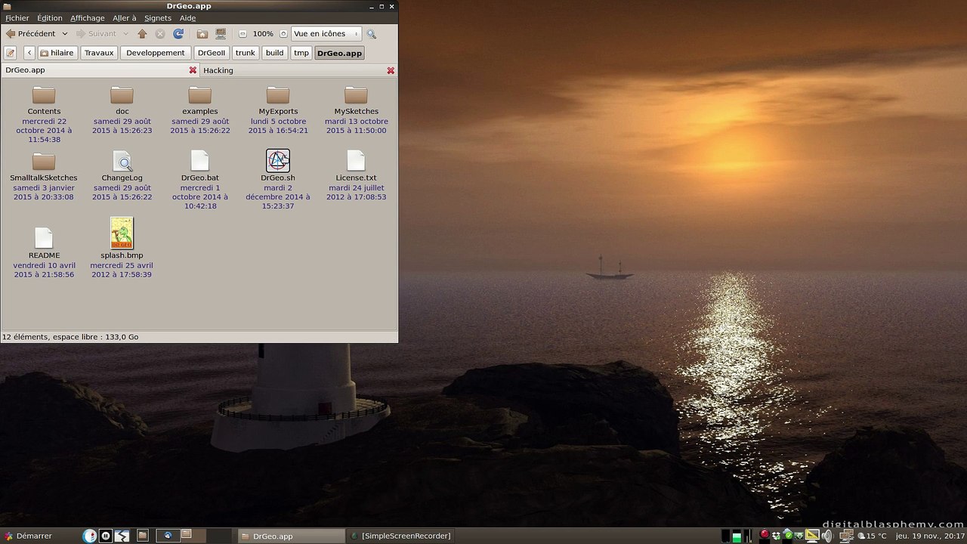Open the splash.bmp image file

pyautogui.click(x=122, y=233)
